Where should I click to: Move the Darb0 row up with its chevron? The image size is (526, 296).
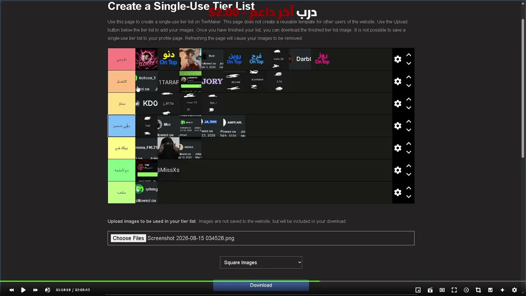[x=408, y=55]
